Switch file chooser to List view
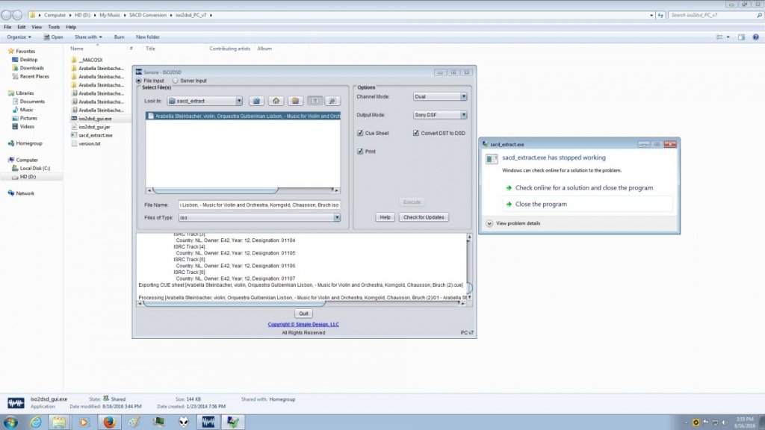Screen dimensions: 765x430 [x=315, y=101]
